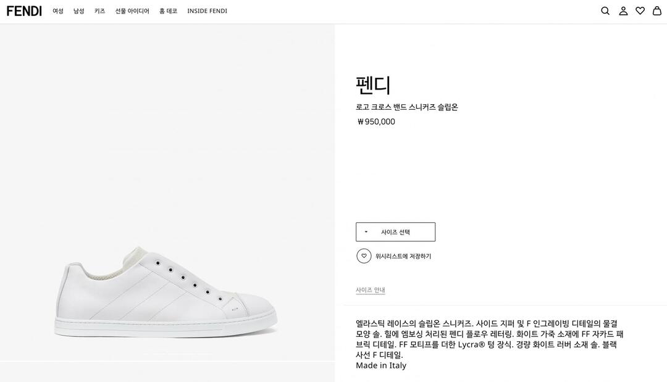Open the account profile icon
667x382 pixels.
pos(623,11)
